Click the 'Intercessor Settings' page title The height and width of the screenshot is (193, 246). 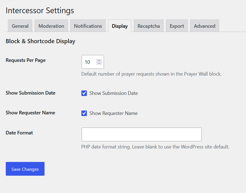40,10
